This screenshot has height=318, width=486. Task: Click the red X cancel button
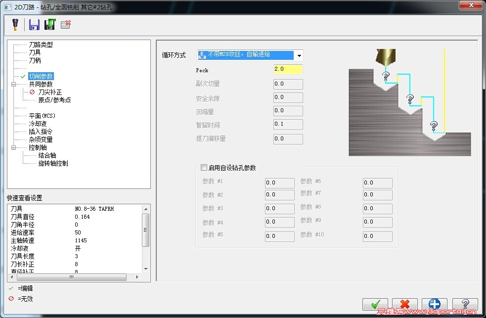[404, 304]
